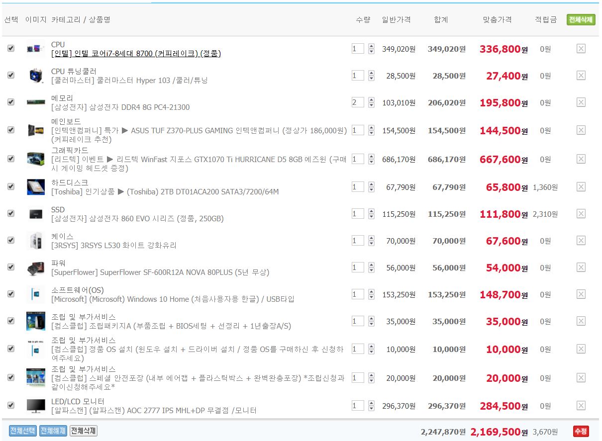Delete the 스페셜 안전포장 packaging item
This screenshot has height=441, width=602.
(581, 378)
